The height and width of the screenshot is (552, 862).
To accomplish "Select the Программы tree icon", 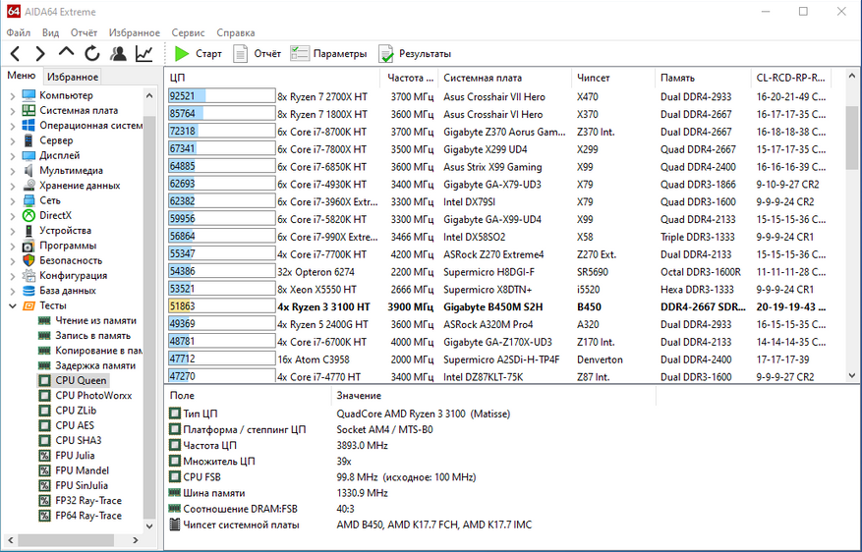I will 29,246.
